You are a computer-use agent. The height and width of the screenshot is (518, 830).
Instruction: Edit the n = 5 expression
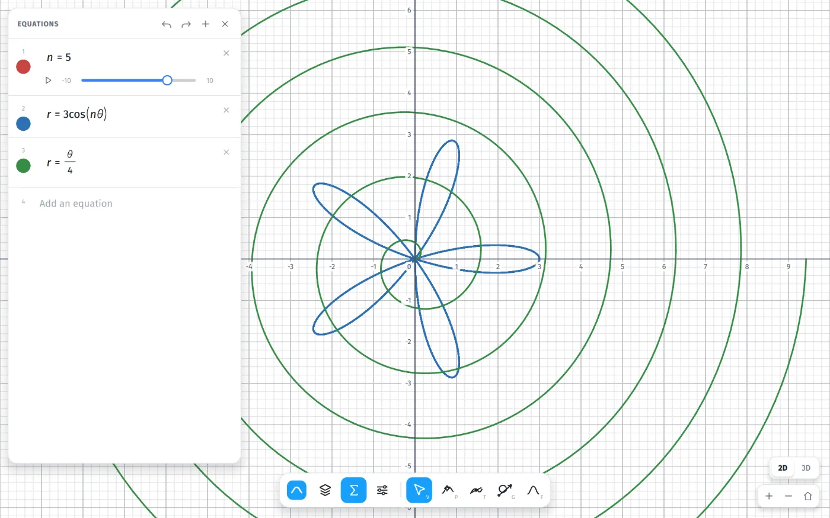[x=59, y=57]
